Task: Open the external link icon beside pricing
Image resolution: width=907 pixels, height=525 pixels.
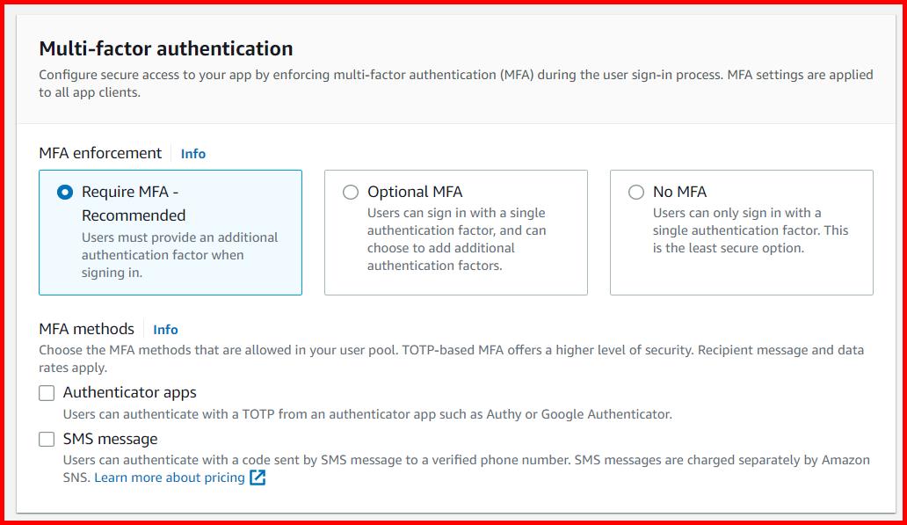Action: pos(258,478)
